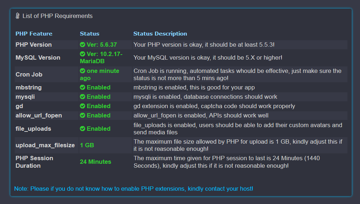The image size is (360, 204).
Task: Click the note about contacting your host
Action: [x=134, y=189]
